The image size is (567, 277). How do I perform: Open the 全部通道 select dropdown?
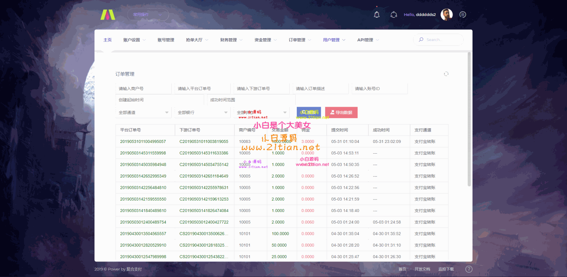(144, 112)
